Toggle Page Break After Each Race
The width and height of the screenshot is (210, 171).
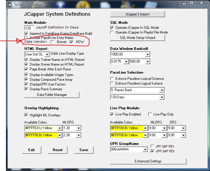pos(26,69)
